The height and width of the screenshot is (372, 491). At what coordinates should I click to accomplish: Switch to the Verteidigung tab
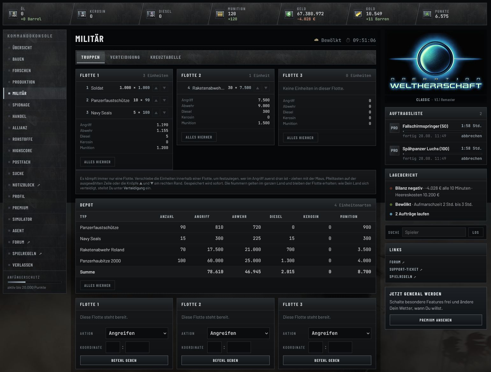125,57
